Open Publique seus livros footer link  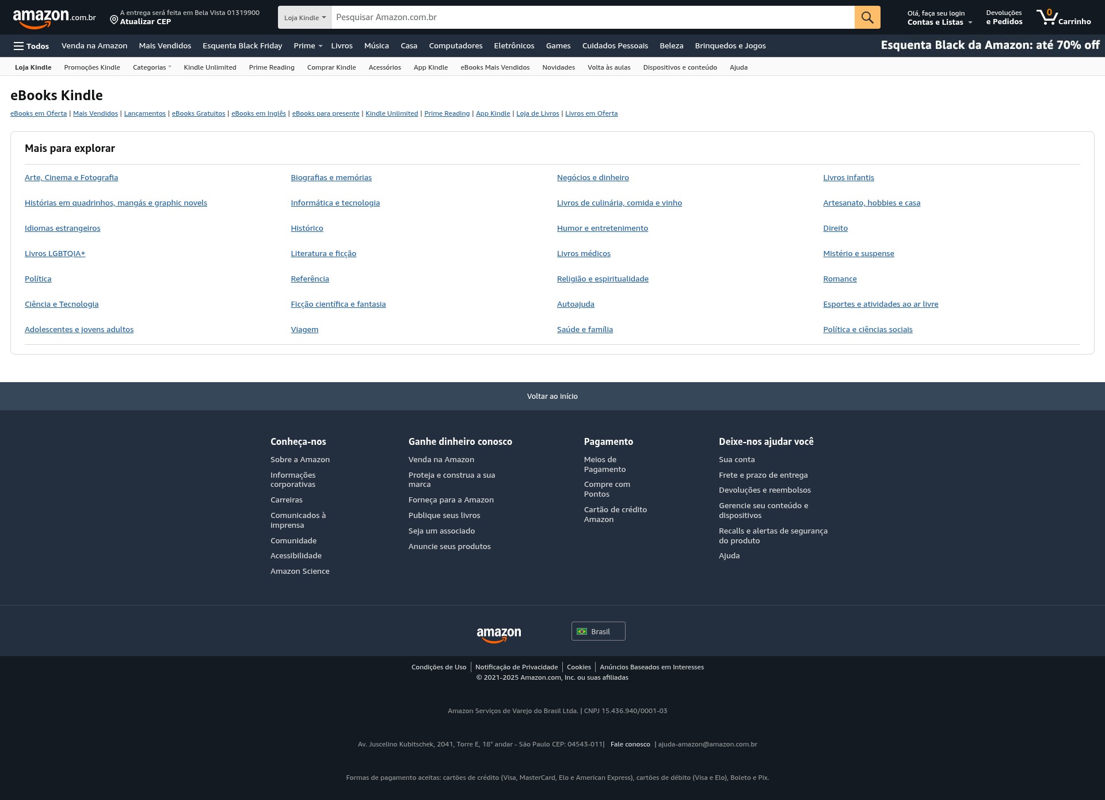(x=444, y=516)
